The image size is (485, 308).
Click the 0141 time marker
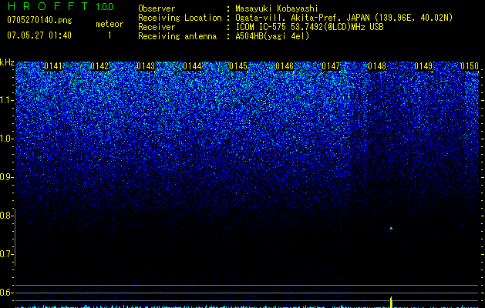53,66
